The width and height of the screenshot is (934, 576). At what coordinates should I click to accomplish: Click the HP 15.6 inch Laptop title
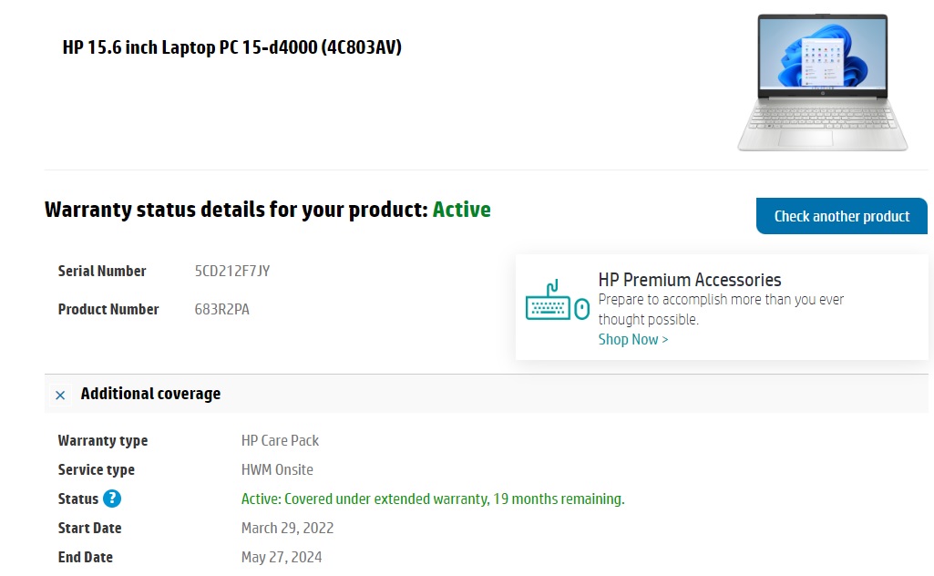pyautogui.click(x=232, y=47)
